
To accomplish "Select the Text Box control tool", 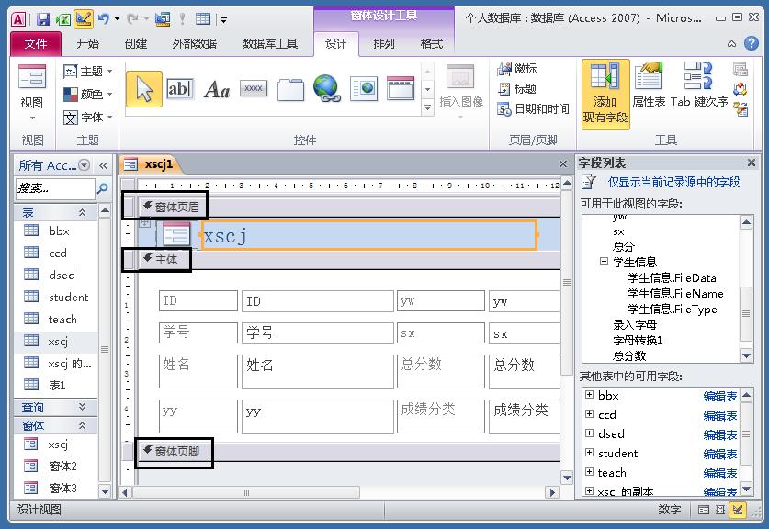I will [x=179, y=88].
